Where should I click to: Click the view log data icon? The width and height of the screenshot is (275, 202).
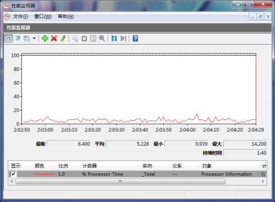click(18, 39)
